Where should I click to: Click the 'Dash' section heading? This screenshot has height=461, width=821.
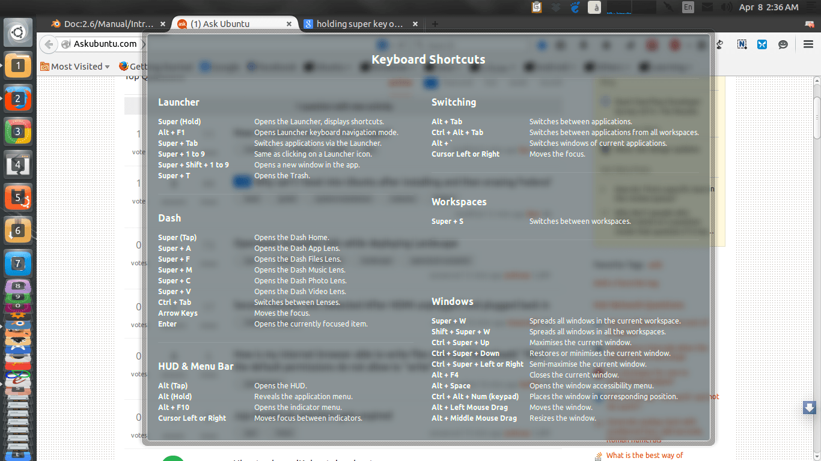pyautogui.click(x=169, y=218)
